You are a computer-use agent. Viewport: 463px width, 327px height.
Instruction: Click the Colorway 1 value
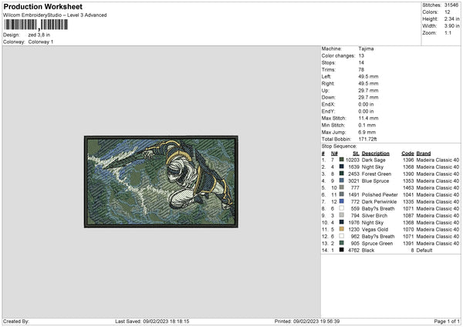click(x=42, y=42)
